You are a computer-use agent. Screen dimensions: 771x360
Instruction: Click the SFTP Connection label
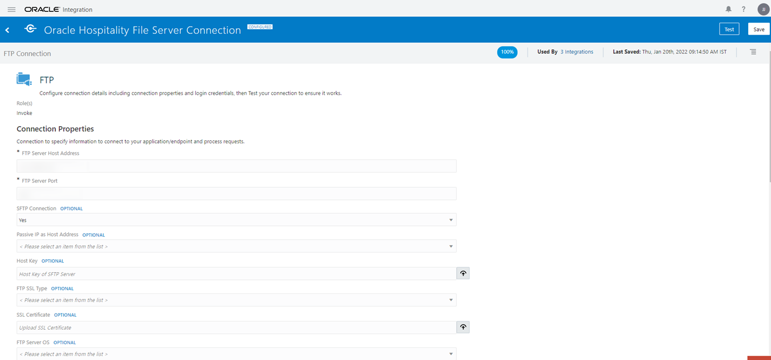click(x=36, y=208)
